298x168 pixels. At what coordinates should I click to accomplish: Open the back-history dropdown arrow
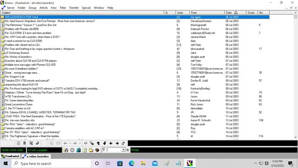pos(70,143)
